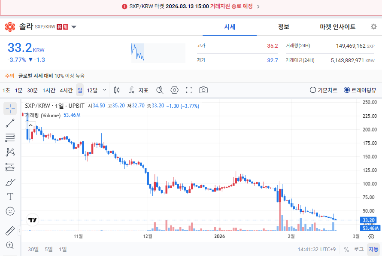
Task: Select the 트레이딩뷰 radio button
Action: (x=346, y=90)
